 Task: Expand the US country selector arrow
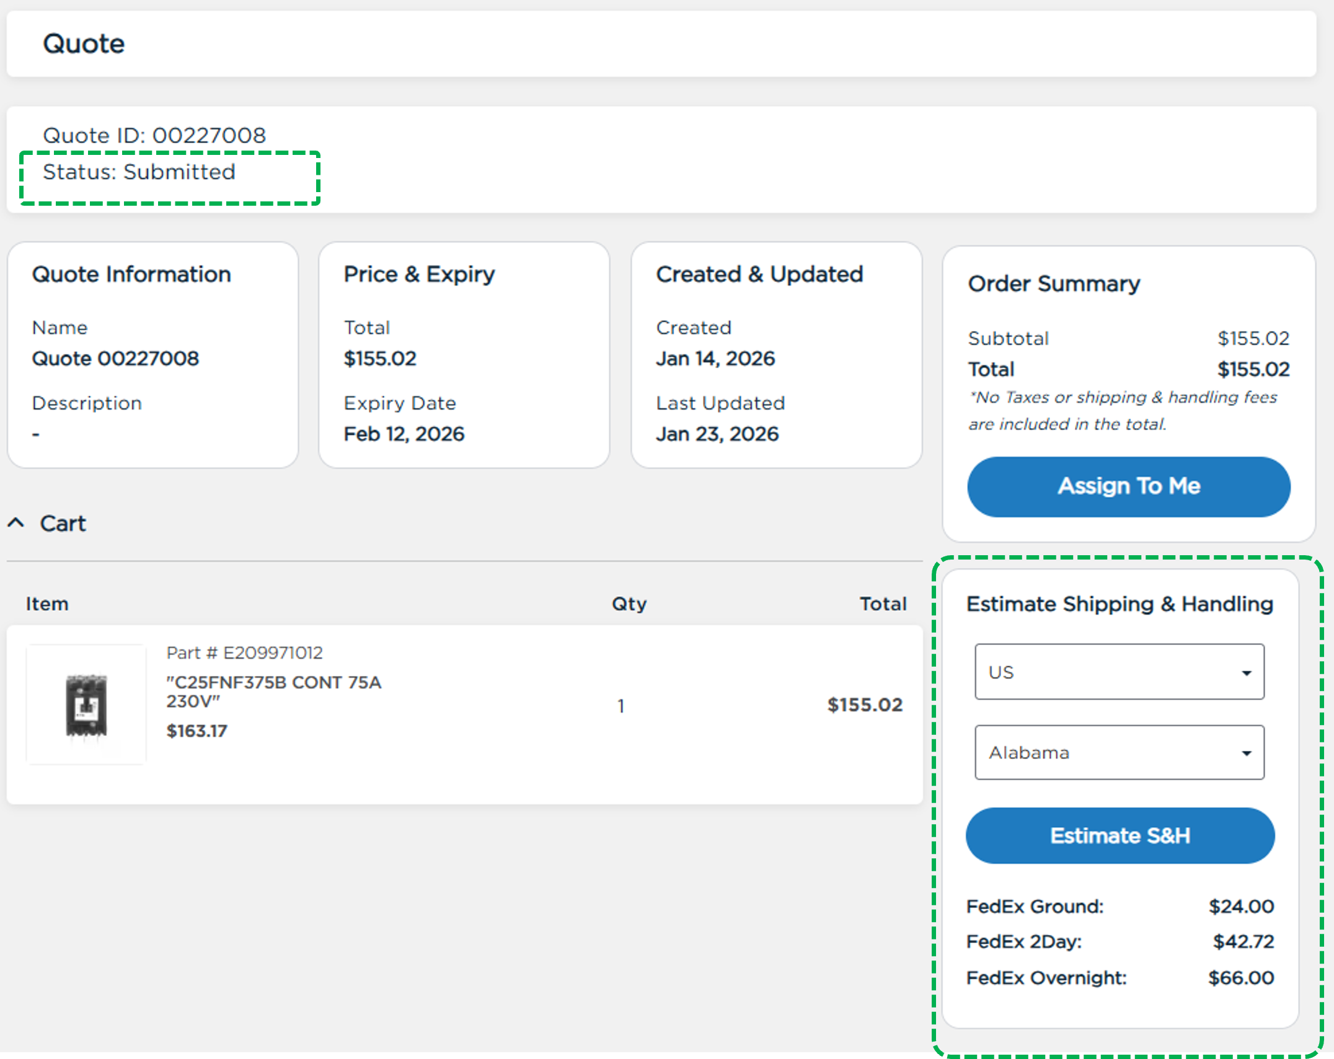pyautogui.click(x=1246, y=672)
